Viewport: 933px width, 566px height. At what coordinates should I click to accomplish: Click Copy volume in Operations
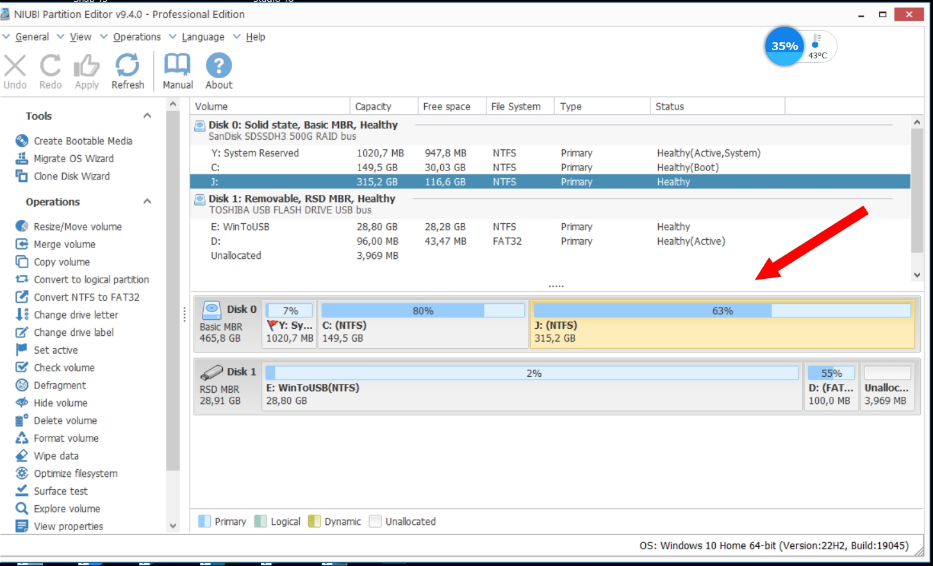62,262
